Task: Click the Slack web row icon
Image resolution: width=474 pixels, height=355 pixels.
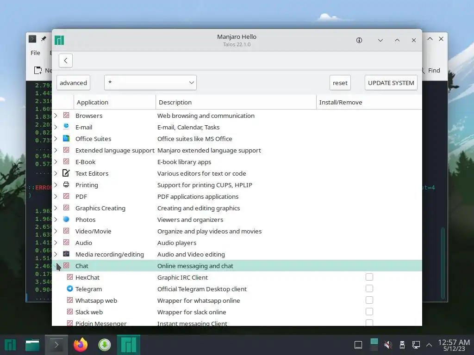Action: click(x=70, y=312)
